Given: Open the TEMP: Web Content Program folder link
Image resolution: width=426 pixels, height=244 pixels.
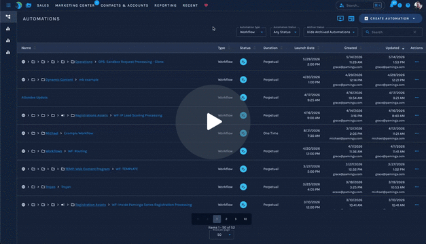Looking at the screenshot, I should (88, 169).
